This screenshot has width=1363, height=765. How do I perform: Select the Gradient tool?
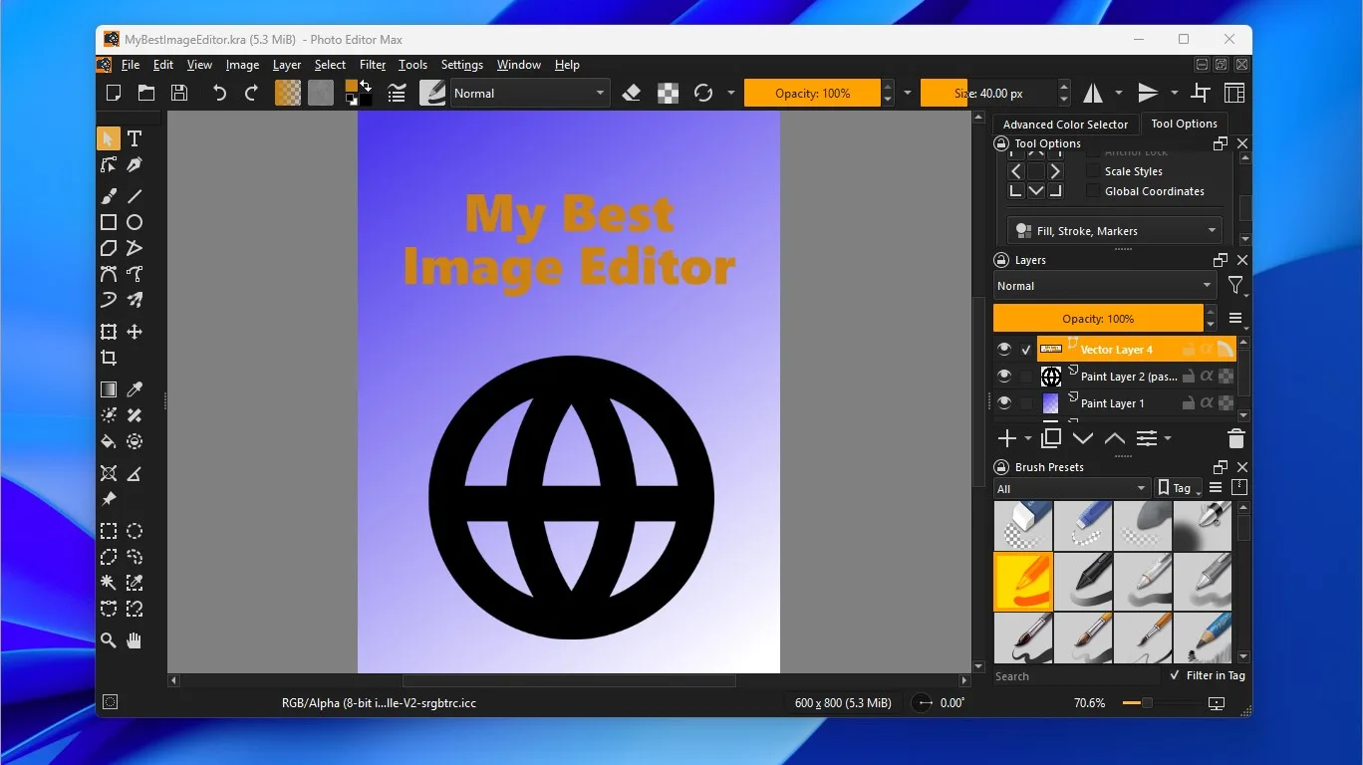[109, 389]
